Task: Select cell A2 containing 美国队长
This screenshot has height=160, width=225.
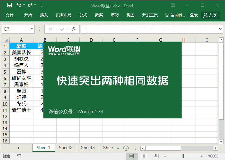Action: click(x=21, y=52)
